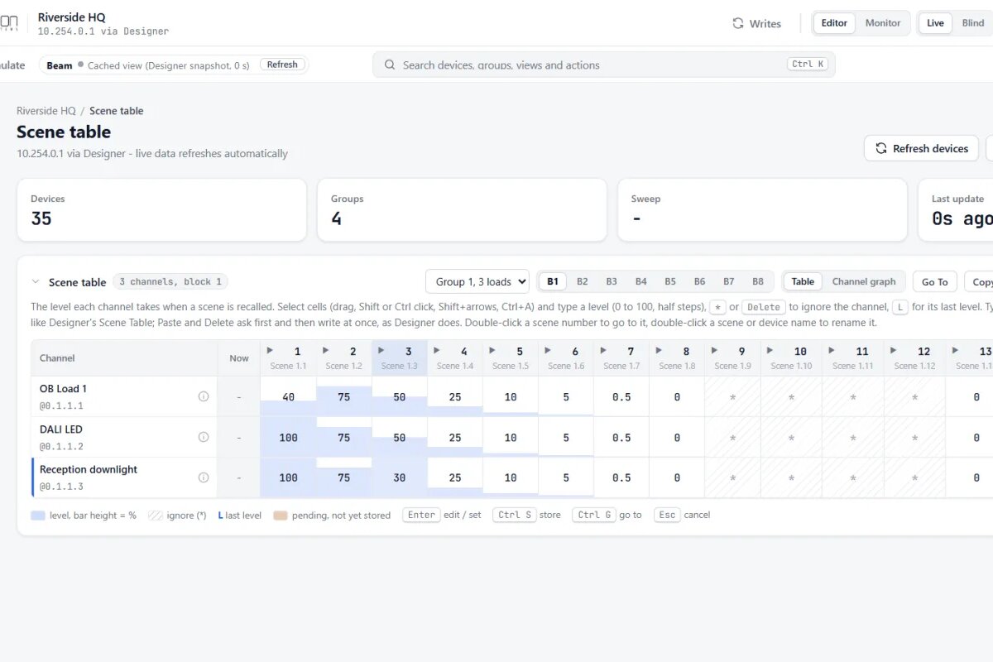Image resolution: width=993 pixels, height=662 pixels.
Task: Select OB Load 1 Scene 1.2 cell 75
Action: pos(344,396)
